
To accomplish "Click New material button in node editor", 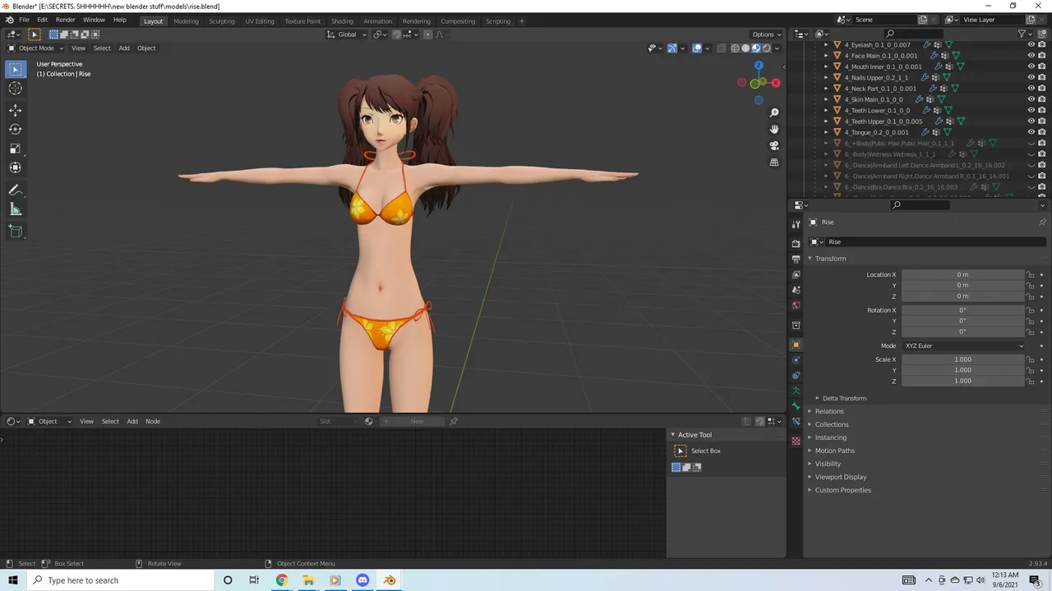I will (x=418, y=421).
